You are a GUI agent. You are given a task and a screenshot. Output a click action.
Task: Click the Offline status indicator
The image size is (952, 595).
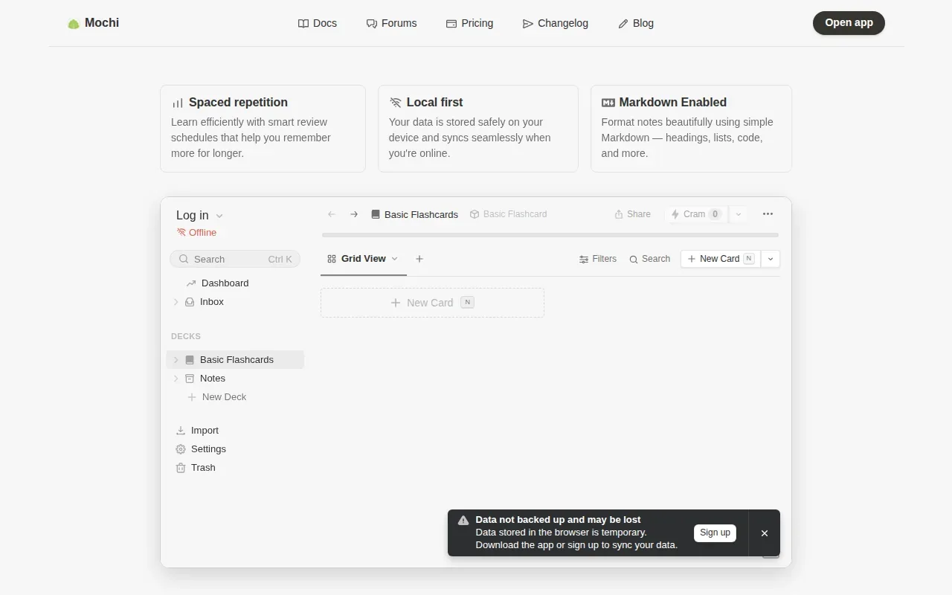196,232
